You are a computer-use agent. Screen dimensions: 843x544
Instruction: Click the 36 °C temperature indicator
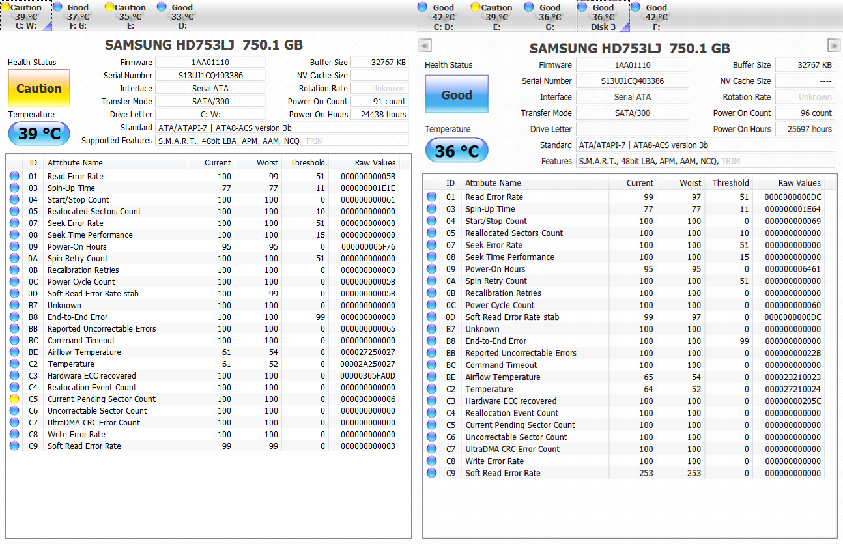click(456, 151)
